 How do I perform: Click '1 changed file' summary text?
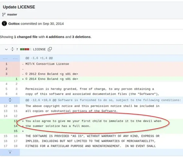(26, 37)
